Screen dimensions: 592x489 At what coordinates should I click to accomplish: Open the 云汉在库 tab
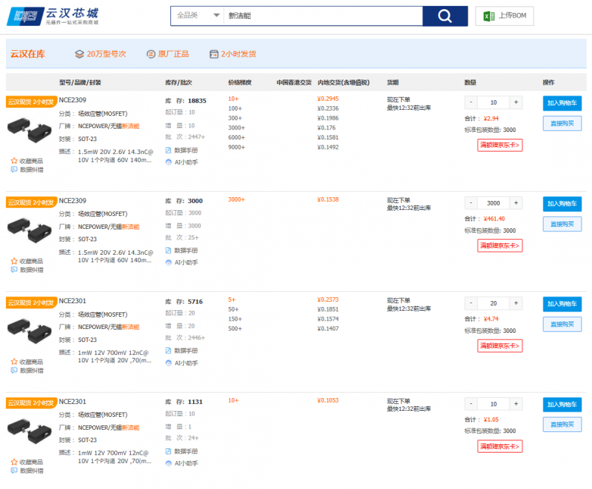coord(28,54)
